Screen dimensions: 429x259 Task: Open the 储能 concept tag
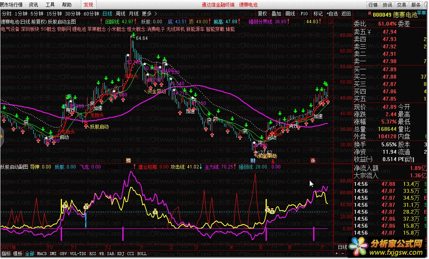(230, 29)
